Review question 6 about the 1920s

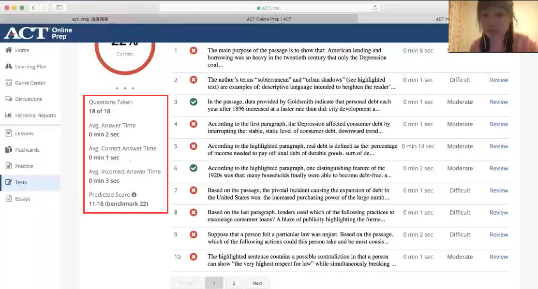click(498, 168)
